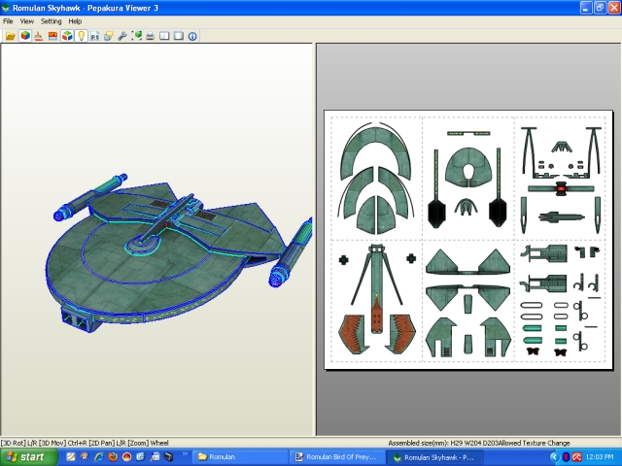Open settings with the wrench icon

coord(122,36)
